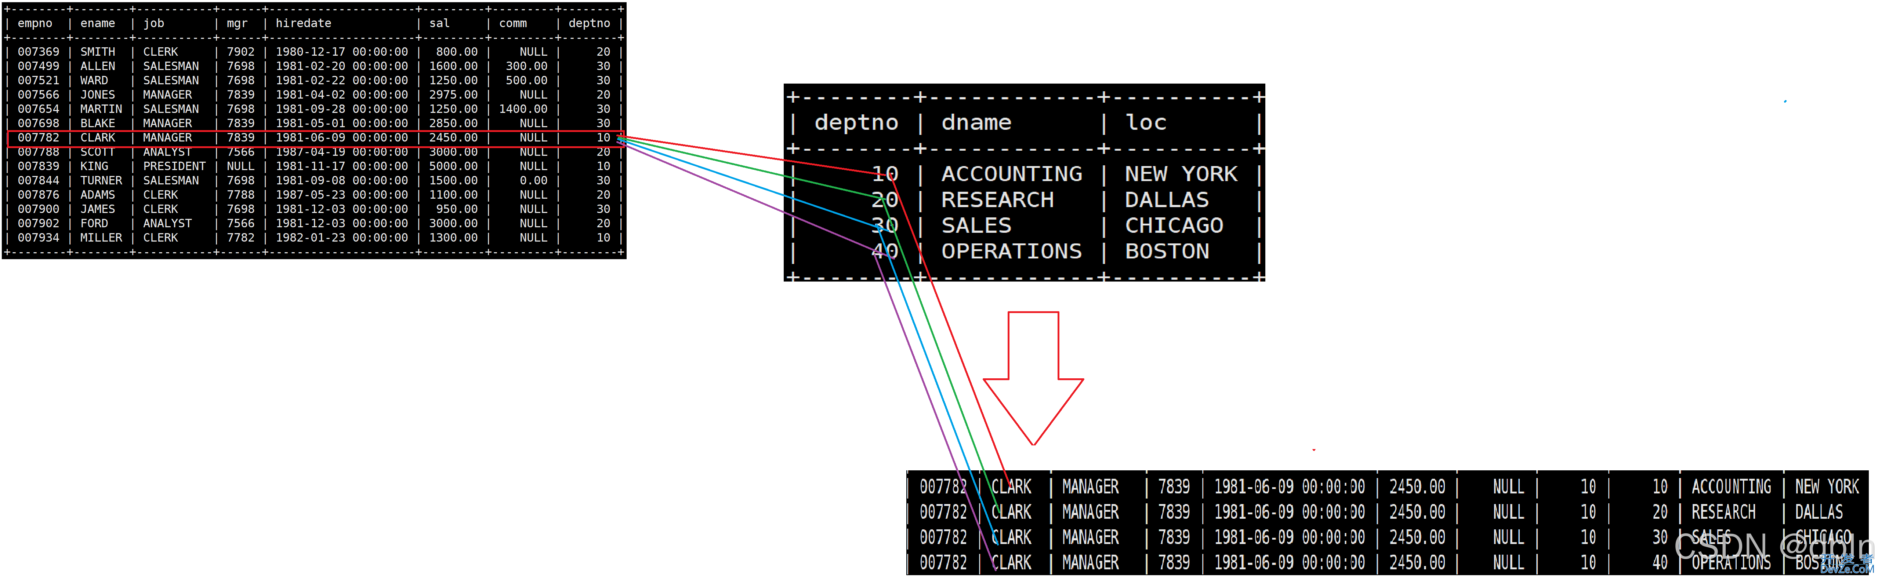Click OPERATIONS in the department table
This screenshot has height=577, width=1878.
pyautogui.click(x=1012, y=251)
